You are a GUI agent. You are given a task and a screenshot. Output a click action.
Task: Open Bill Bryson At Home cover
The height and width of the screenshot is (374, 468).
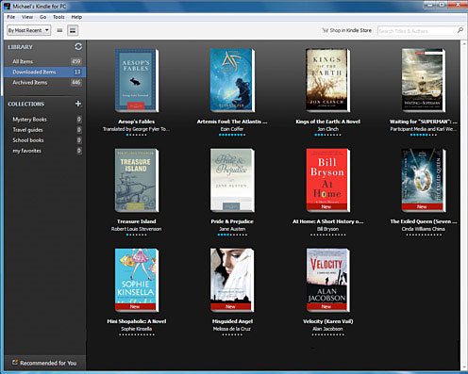point(327,180)
